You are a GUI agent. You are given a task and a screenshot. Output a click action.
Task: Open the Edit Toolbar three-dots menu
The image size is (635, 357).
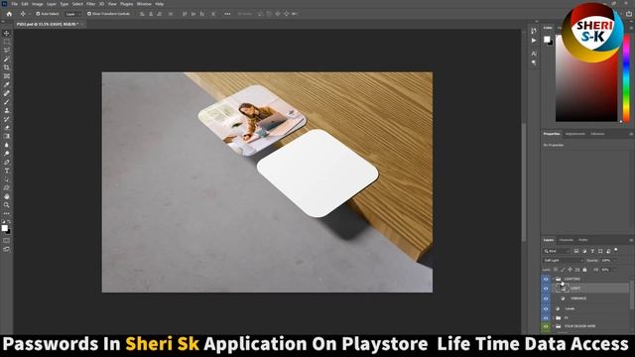point(7,214)
